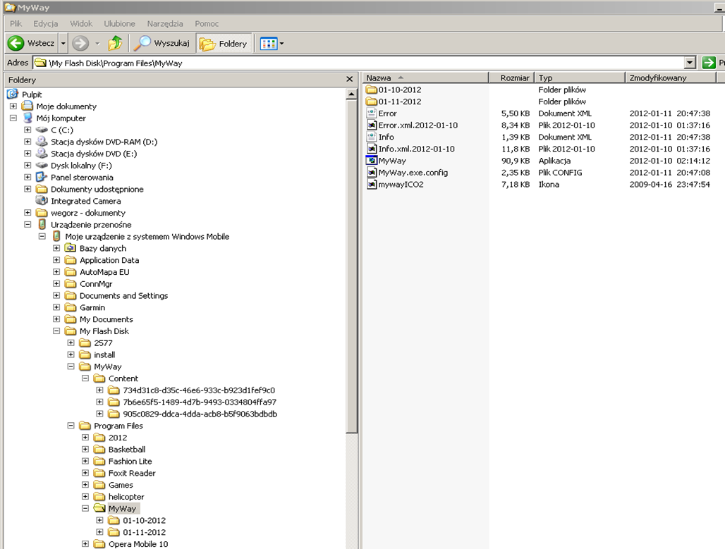
Task: Select the Urządzenie przenośne device icon
Action: (42, 225)
